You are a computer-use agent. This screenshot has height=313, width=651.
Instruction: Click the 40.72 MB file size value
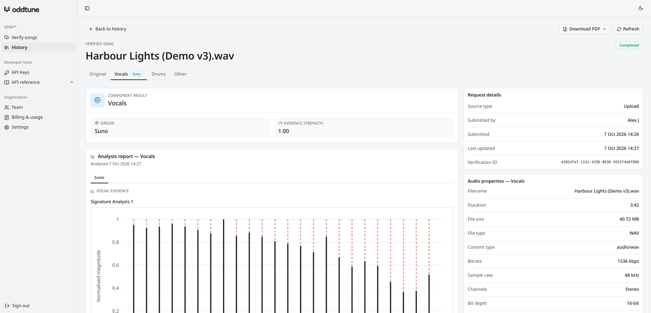click(x=629, y=219)
